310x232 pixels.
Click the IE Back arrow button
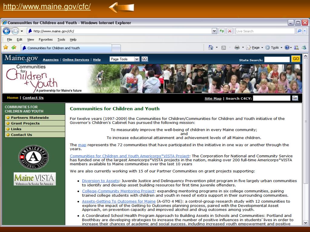pyautogui.click(x=7, y=31)
